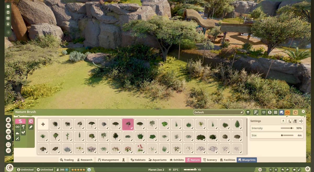Toggle the tree lock icon in Settings
Viewport: 314px width, 172px height.
coord(289,121)
